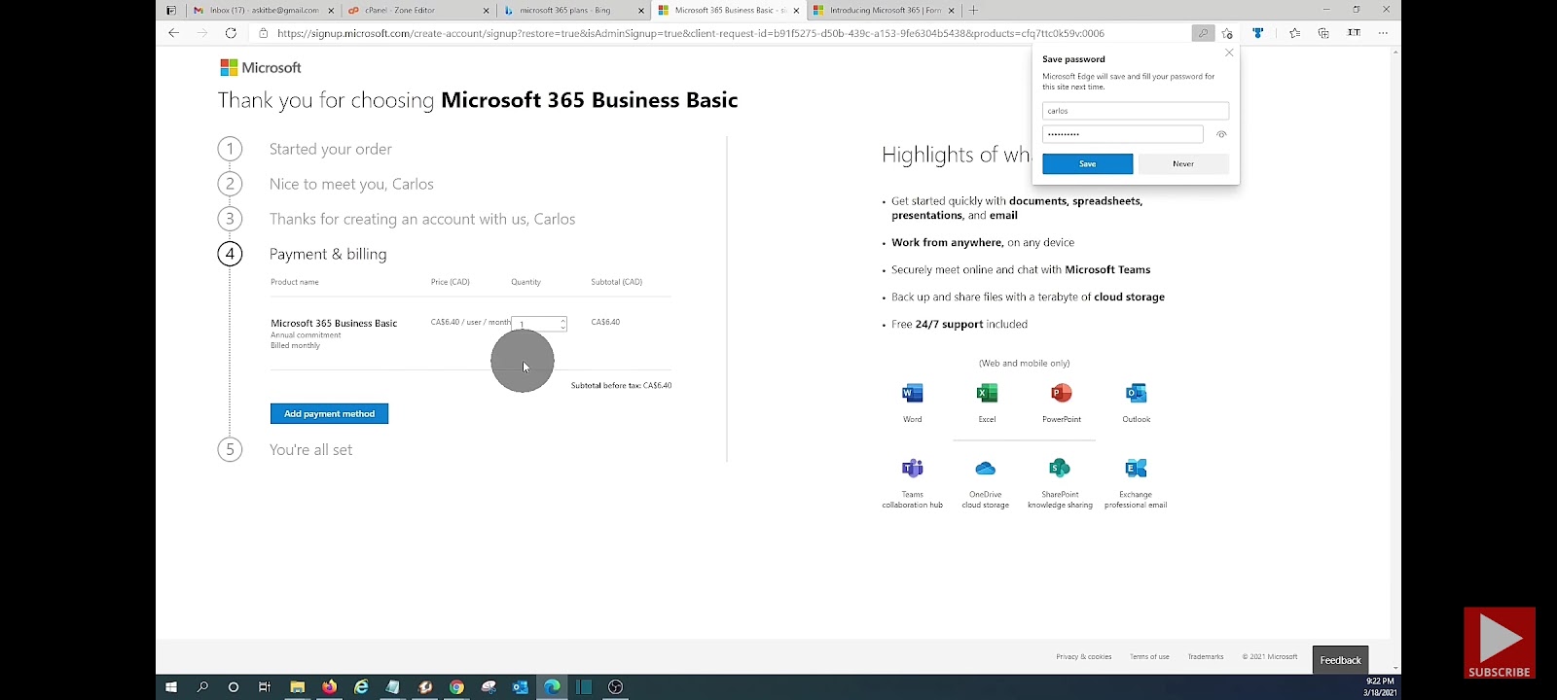Click the SharePoint knowledge sharing icon
The height and width of the screenshot is (700, 1557).
coord(1060,468)
